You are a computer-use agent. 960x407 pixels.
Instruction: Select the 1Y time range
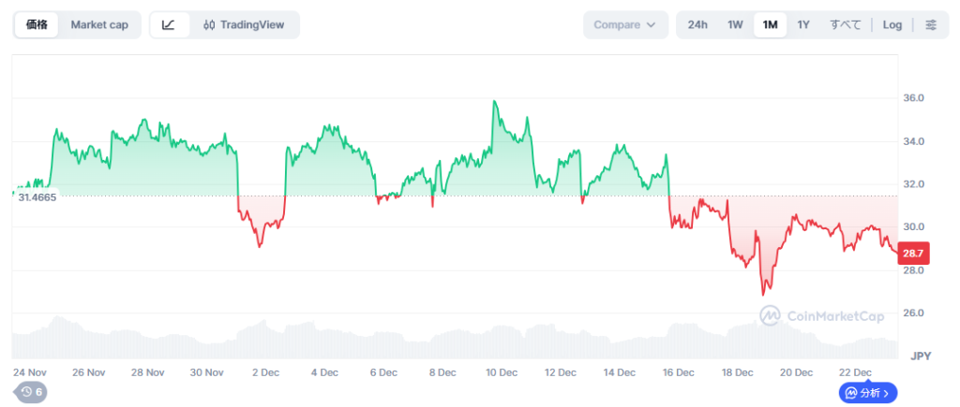[x=803, y=25]
